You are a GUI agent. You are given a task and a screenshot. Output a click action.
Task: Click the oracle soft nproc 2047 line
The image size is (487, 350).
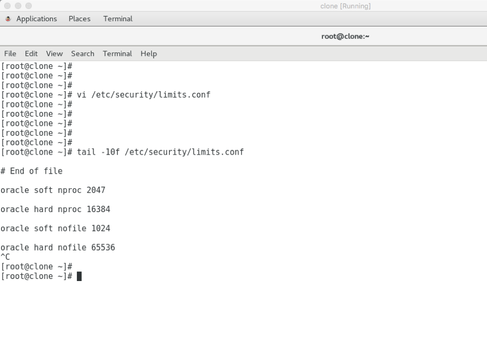[52, 190]
